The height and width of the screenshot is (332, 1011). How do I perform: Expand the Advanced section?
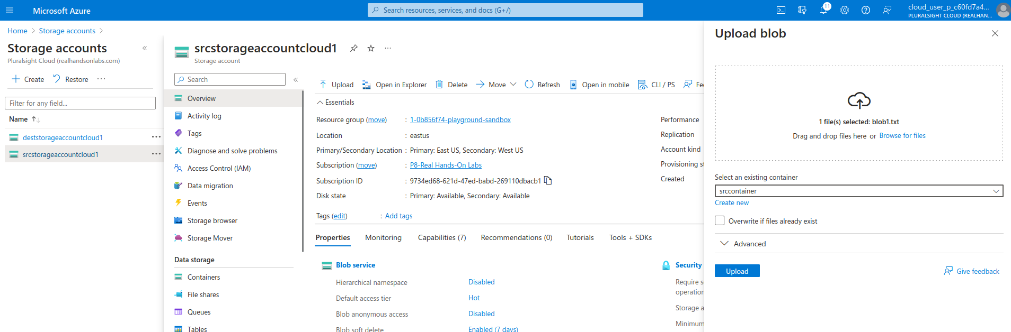pyautogui.click(x=750, y=244)
